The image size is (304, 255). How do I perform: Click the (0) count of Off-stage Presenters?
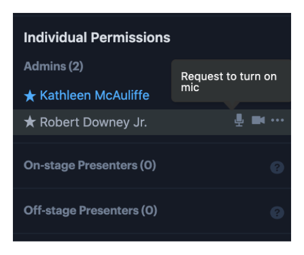pyautogui.click(x=149, y=211)
